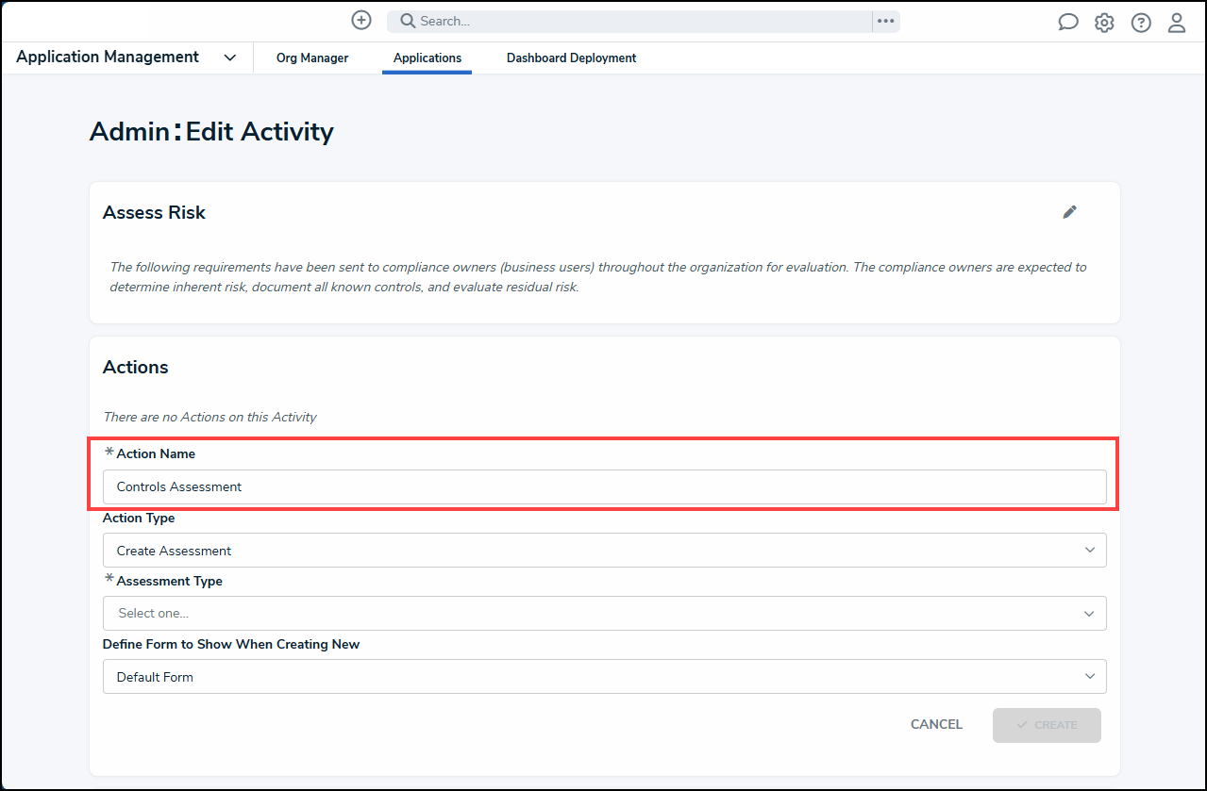Click 'There are no Actions on this Activity'
Viewport: 1207px width, 791px height.
pos(210,417)
